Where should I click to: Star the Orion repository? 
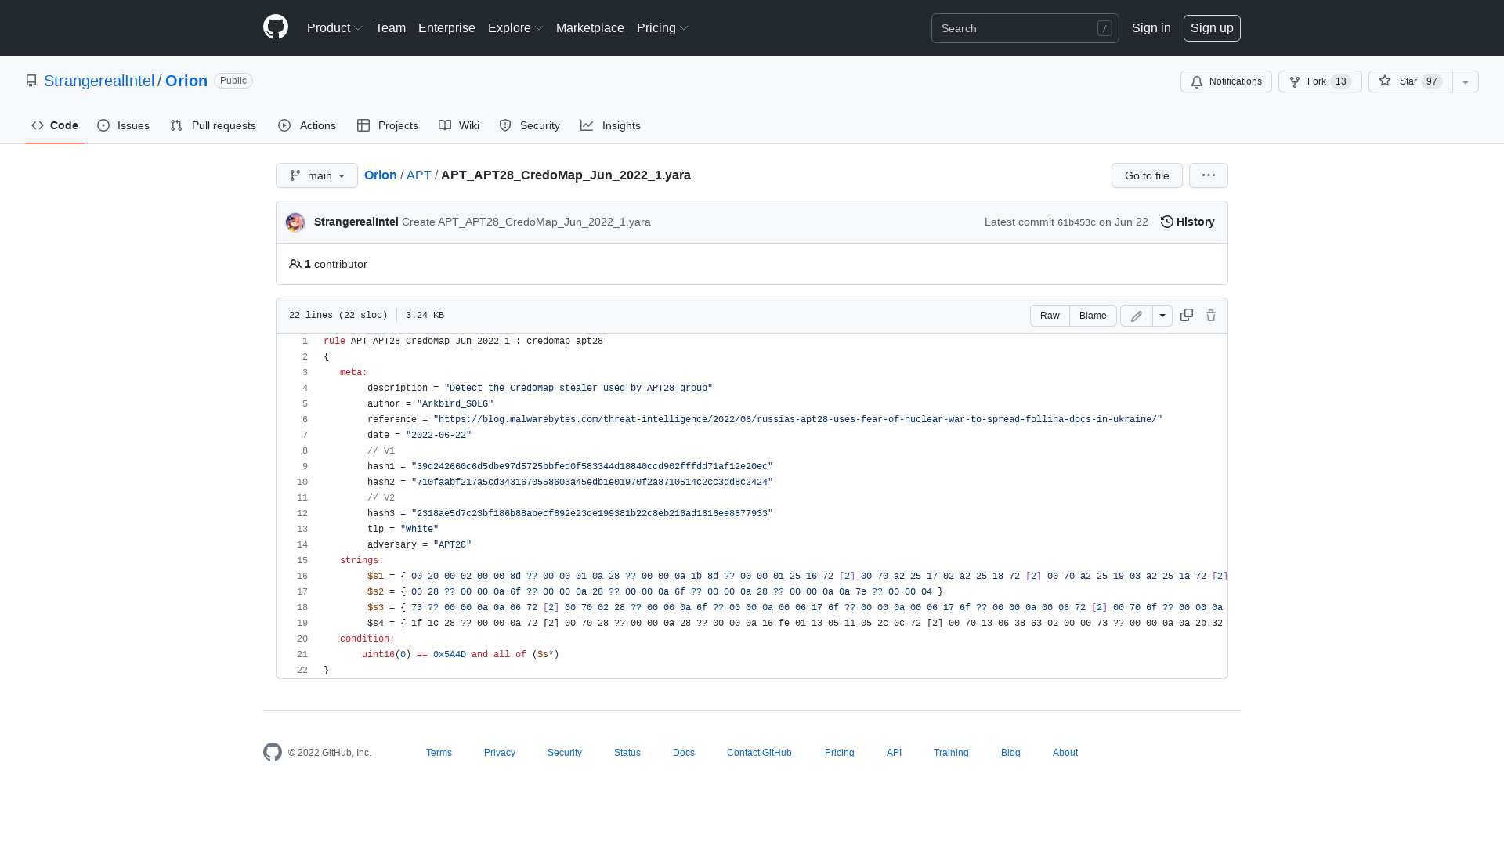[x=1406, y=81]
